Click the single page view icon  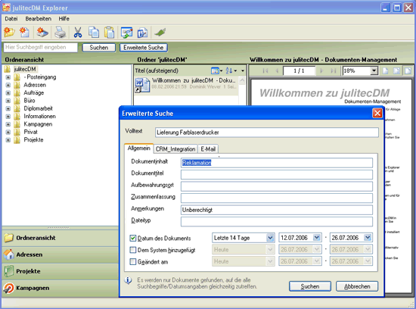385,70
